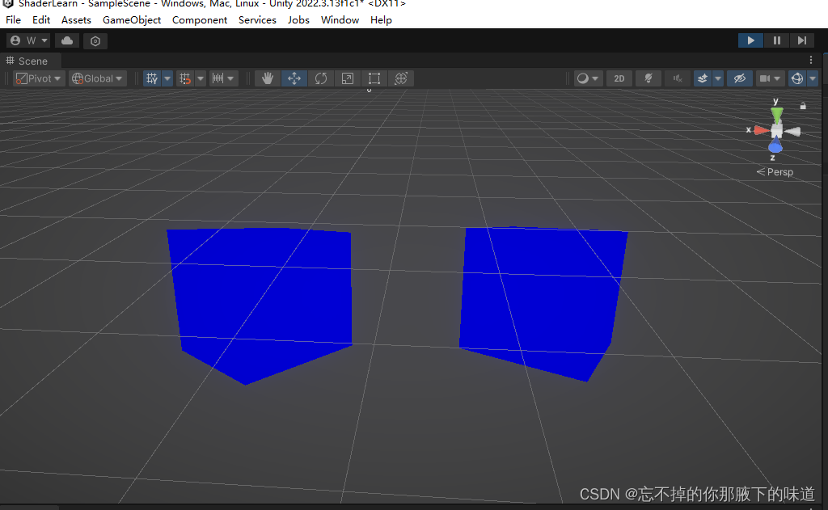This screenshot has width=828, height=510.
Task: Select the Rotate tool
Action: tap(320, 78)
